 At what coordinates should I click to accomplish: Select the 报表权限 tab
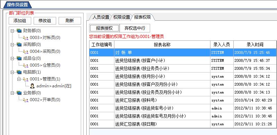click(142, 17)
